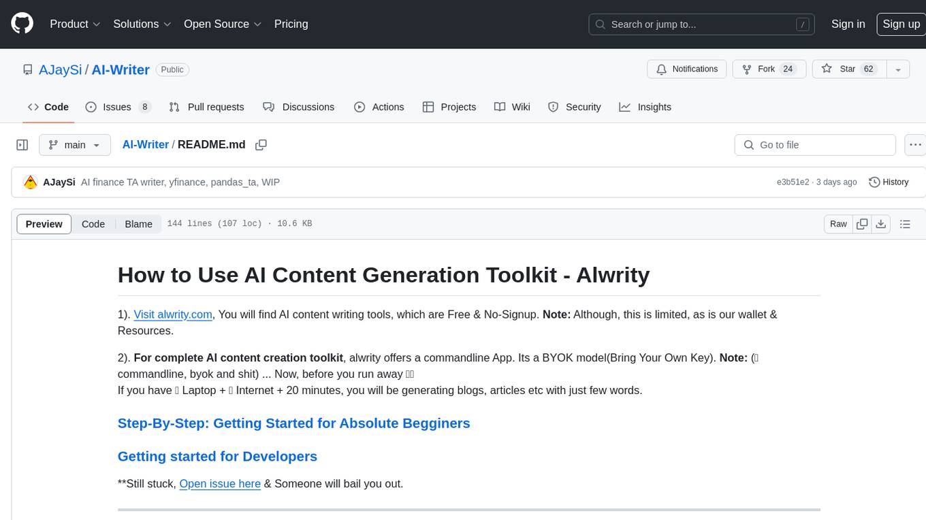The image size is (926, 520).
Task: Click the star count 62
Action: tap(868, 69)
